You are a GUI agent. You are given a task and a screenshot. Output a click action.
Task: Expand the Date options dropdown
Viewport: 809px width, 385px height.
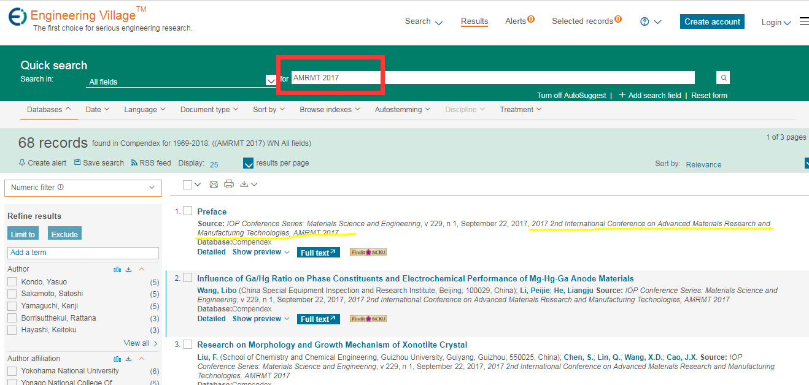click(x=98, y=110)
